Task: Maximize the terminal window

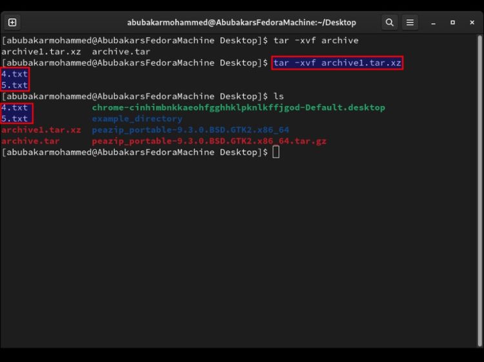Action: tap(453, 22)
